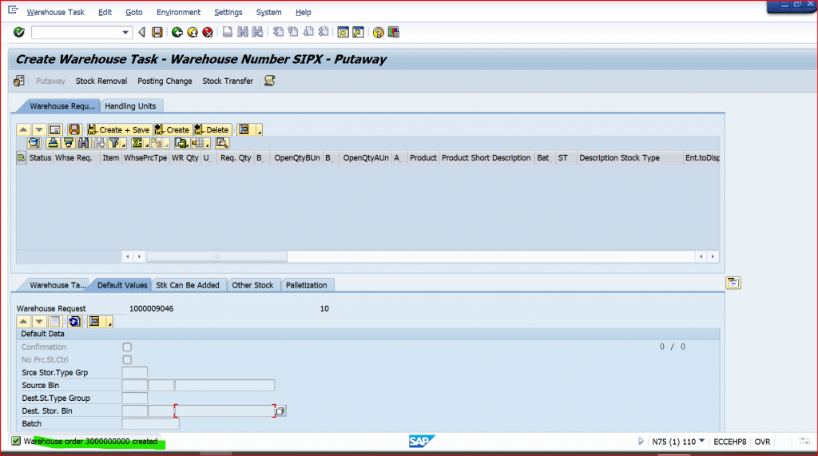Open the Warehouse Task menu
The height and width of the screenshot is (456, 818).
(x=55, y=12)
